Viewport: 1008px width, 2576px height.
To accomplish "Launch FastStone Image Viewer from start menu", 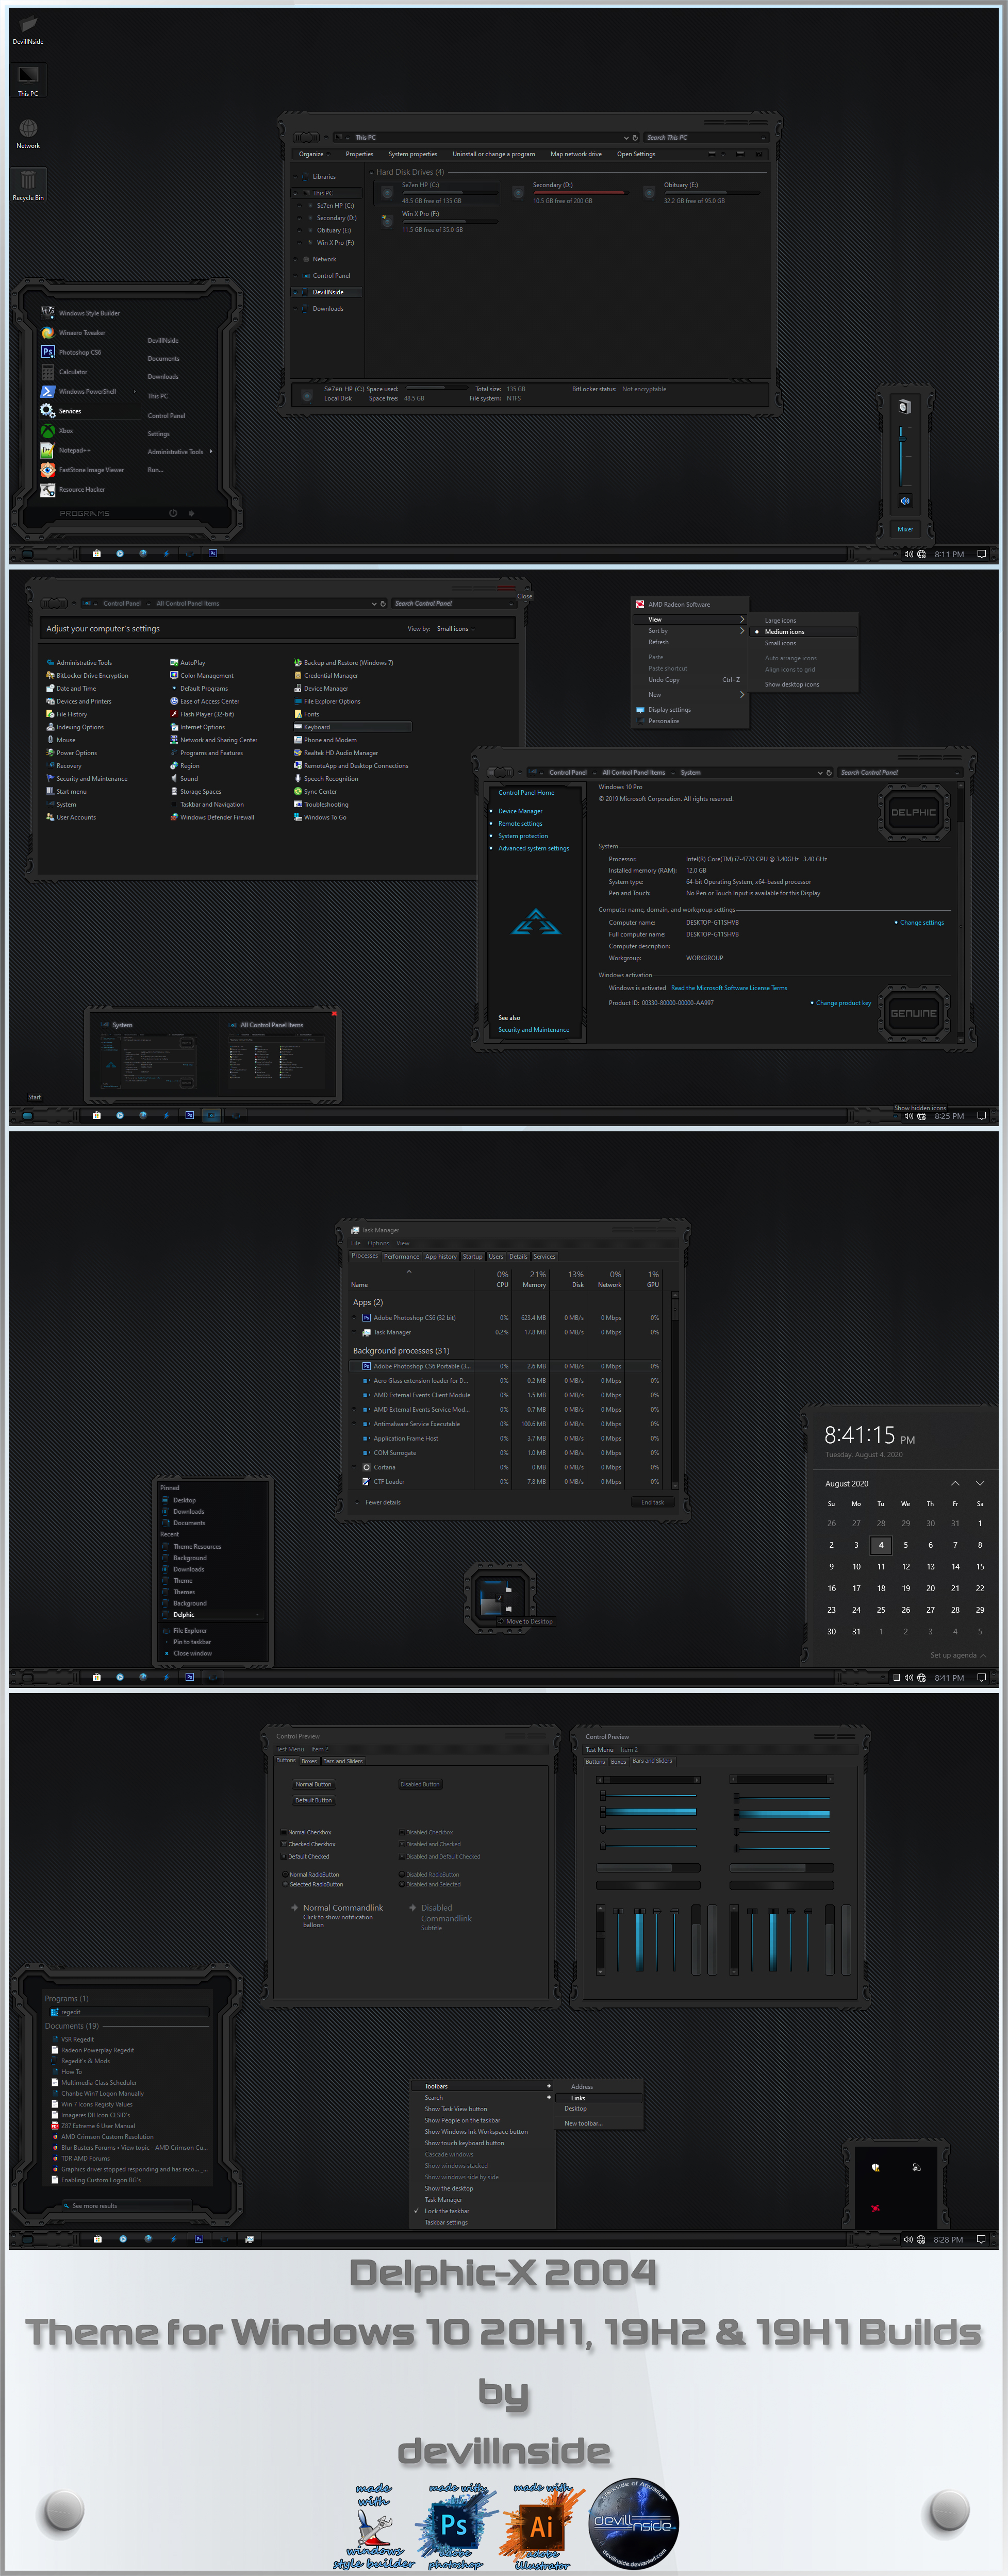I will [x=82, y=470].
